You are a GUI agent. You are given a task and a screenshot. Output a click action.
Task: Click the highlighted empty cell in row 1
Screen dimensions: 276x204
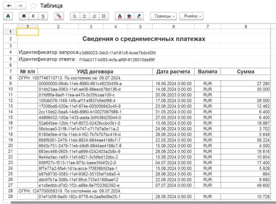(x=28, y=32)
